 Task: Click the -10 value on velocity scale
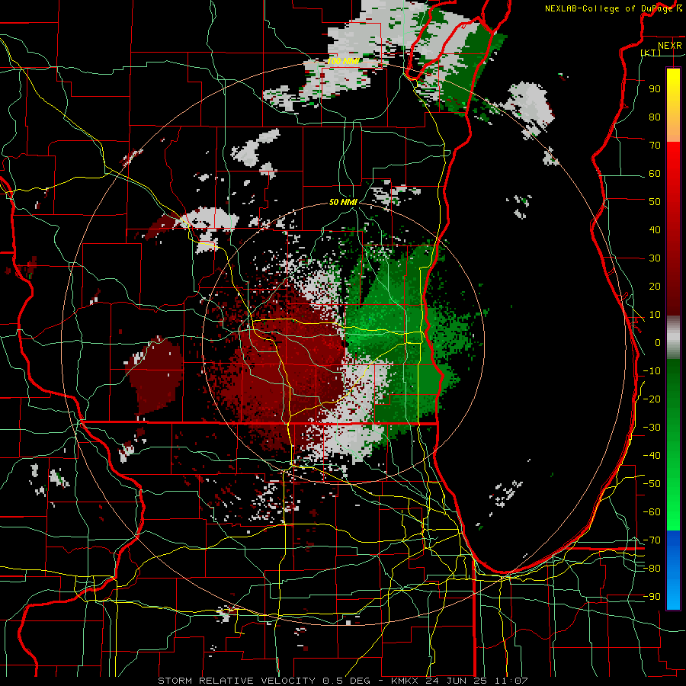652,371
